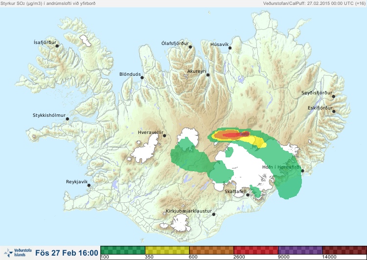Select the orange 600 legend swatch
Screen dimensions: 367x260
[x=211, y=250]
